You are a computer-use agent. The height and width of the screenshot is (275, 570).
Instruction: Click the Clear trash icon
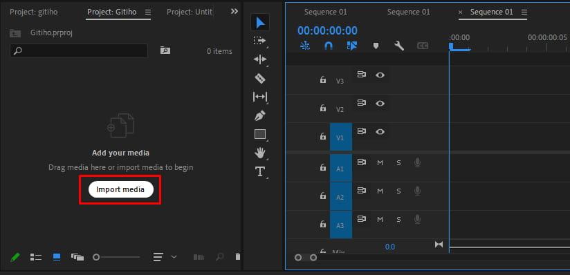[238, 257]
